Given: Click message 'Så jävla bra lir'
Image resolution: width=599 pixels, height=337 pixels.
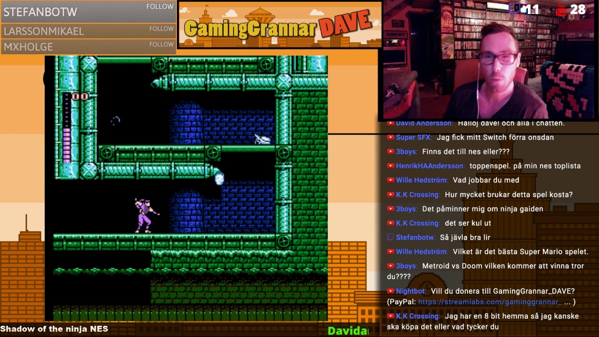Looking at the screenshot, I should 465,237.
